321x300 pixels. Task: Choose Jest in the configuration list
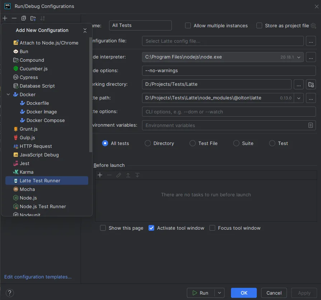click(24, 163)
